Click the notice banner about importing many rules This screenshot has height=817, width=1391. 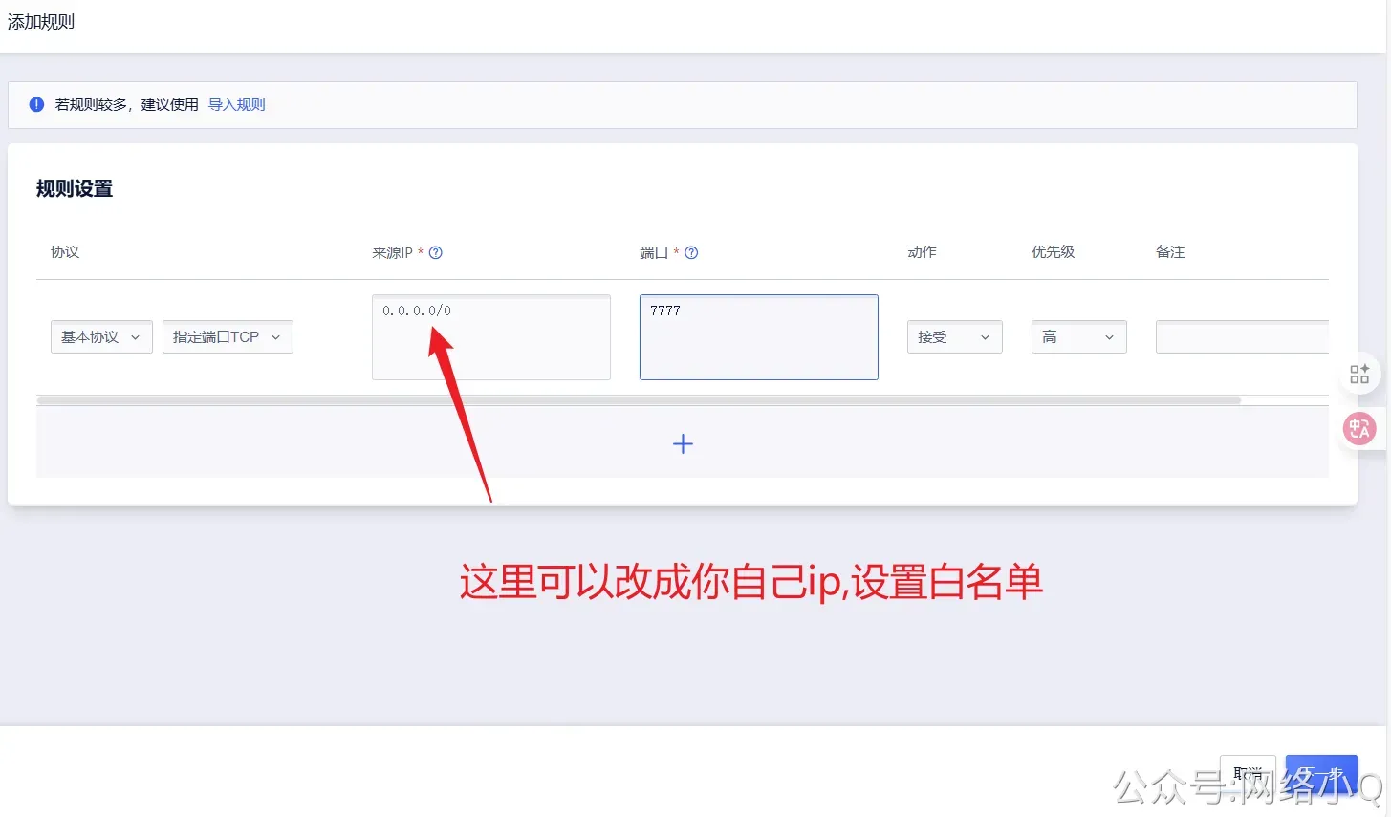(574, 104)
